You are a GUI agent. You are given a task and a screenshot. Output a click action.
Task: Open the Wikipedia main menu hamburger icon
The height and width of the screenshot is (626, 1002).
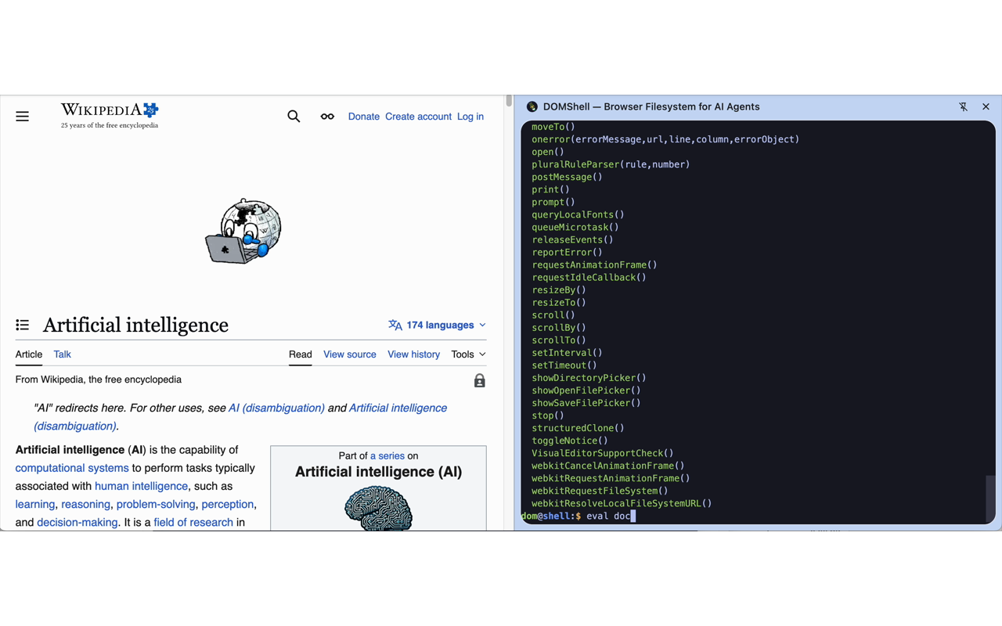[23, 117]
